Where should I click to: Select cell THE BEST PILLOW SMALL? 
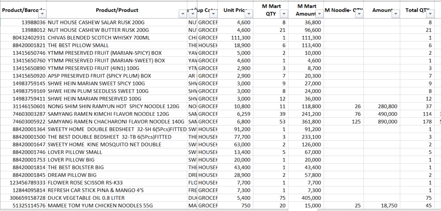(x=117, y=45)
